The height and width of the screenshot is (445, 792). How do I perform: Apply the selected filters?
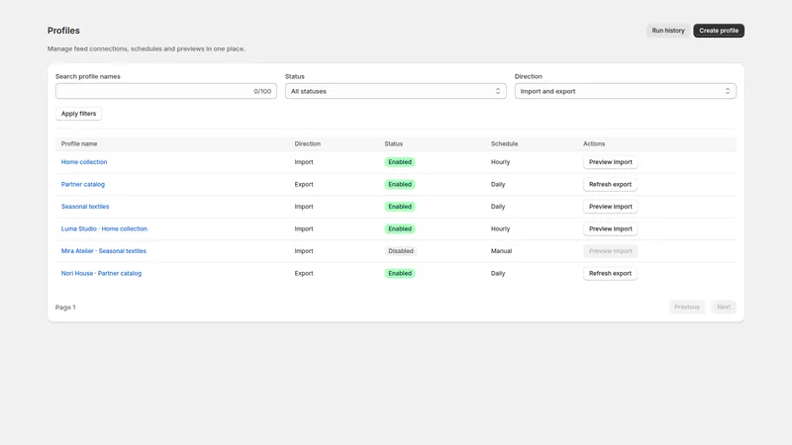tap(78, 114)
